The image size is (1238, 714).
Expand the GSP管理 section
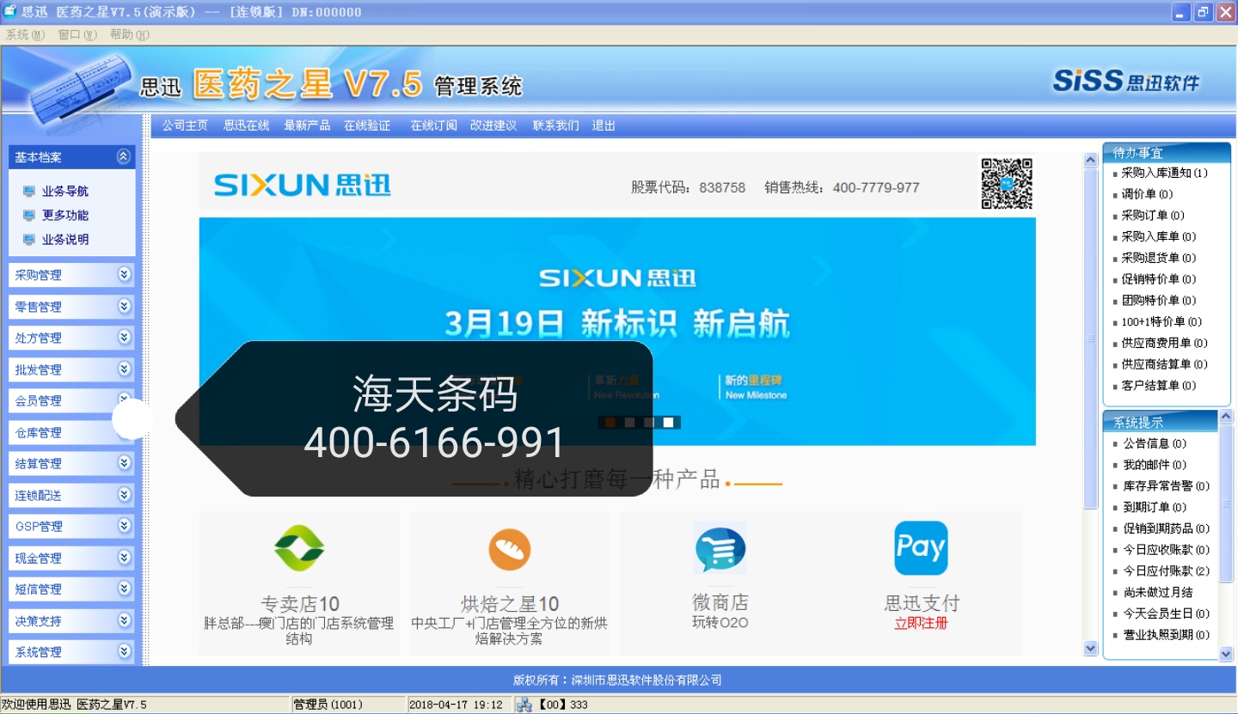(125, 526)
